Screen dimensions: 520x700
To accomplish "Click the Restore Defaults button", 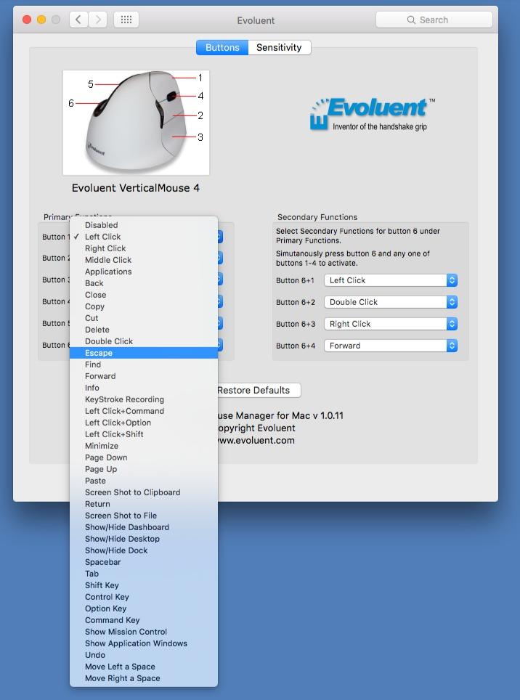I will [x=253, y=390].
